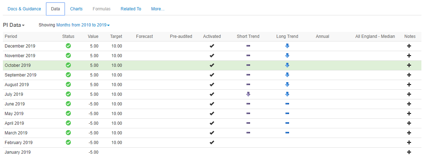Click the short trend dash for September 2019
The image size is (430, 163).
coord(248,75)
